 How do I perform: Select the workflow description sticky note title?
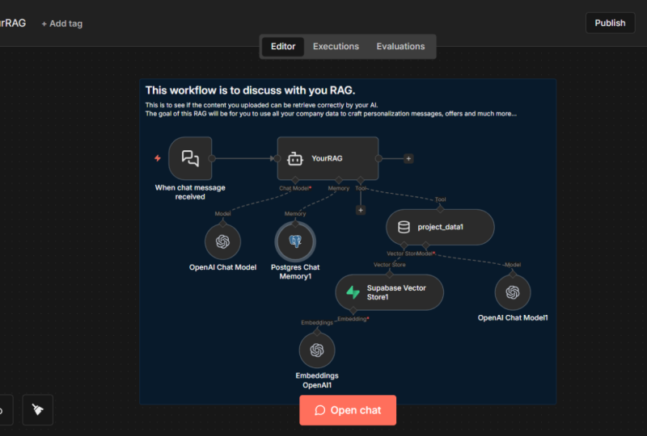[x=250, y=90]
